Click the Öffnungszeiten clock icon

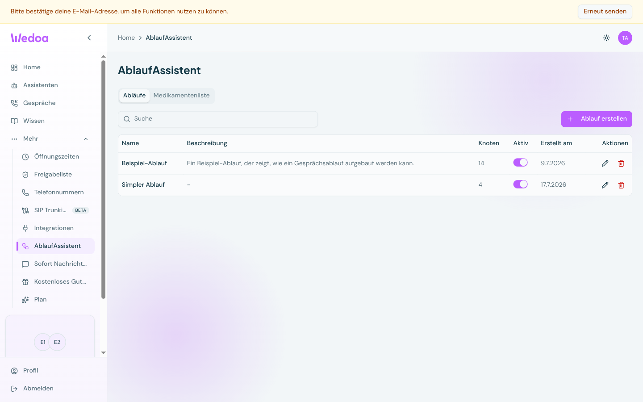coord(25,157)
